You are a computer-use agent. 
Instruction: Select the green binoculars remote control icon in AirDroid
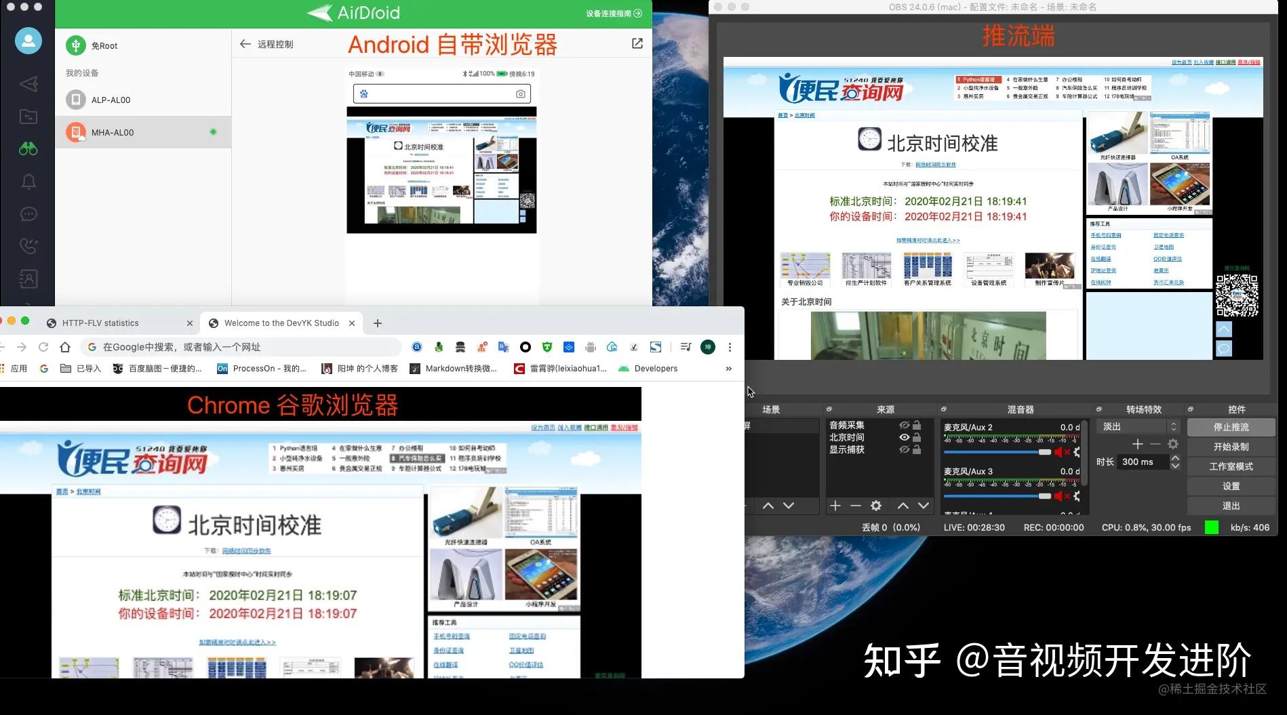tap(29, 148)
